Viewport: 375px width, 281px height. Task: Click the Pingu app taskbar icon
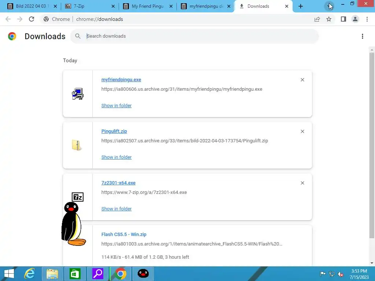143,274
